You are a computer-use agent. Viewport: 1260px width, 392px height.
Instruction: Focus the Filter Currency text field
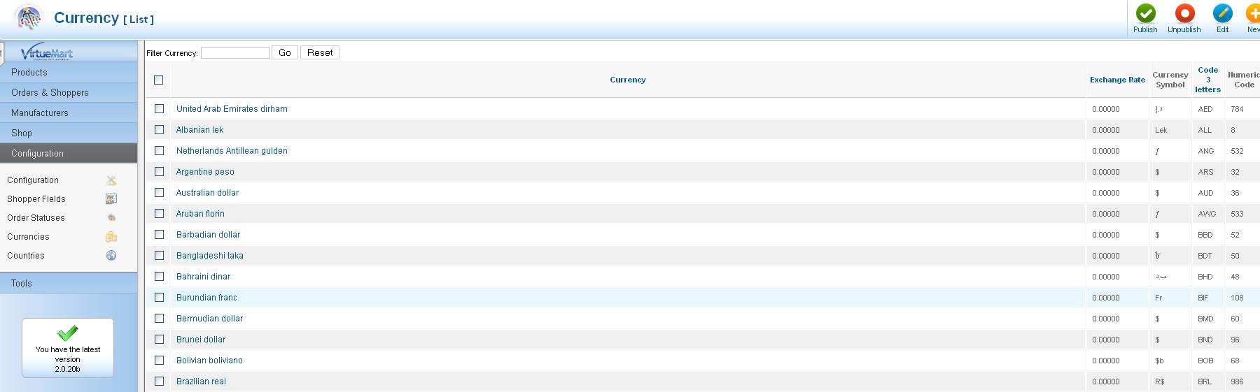[x=234, y=53]
